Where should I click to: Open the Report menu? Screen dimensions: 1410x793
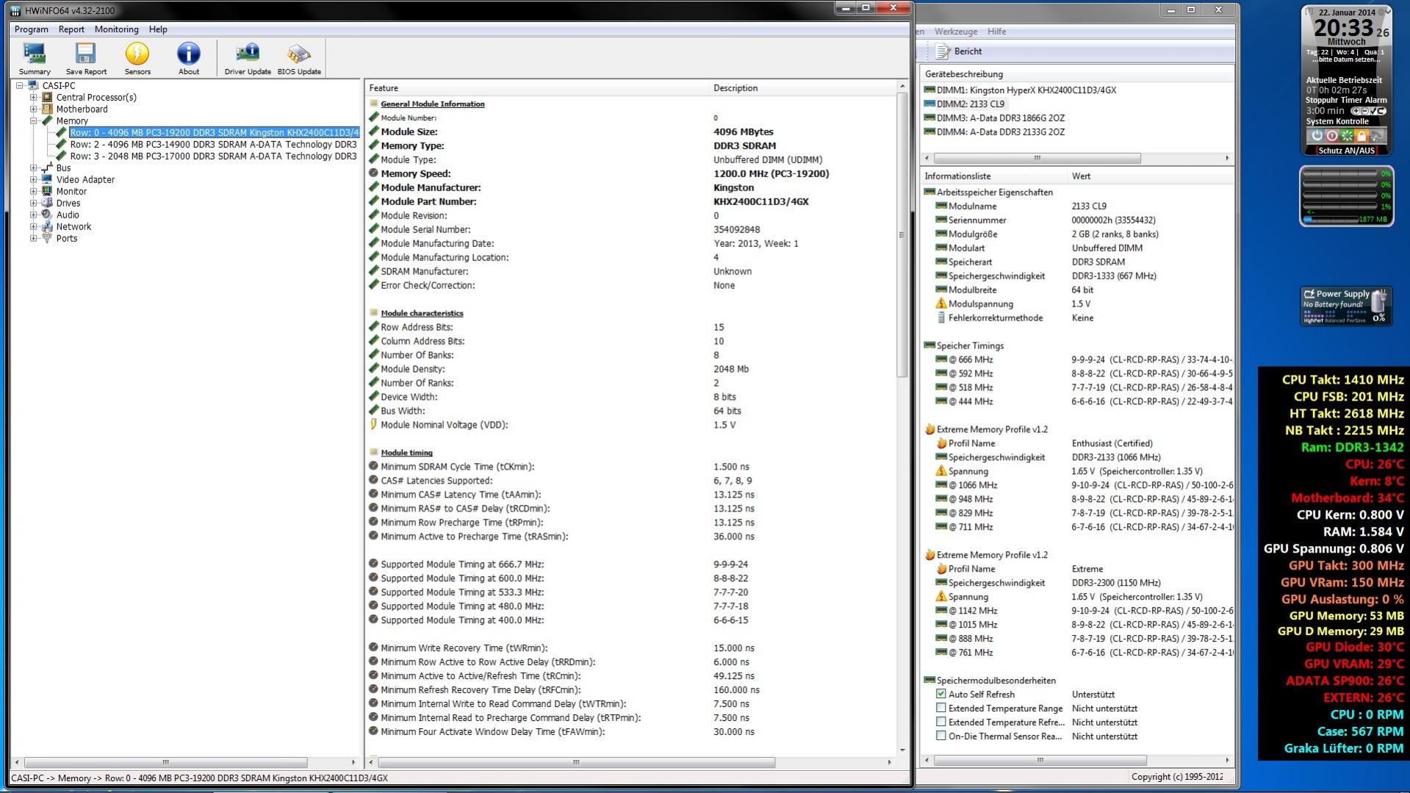tap(71, 29)
